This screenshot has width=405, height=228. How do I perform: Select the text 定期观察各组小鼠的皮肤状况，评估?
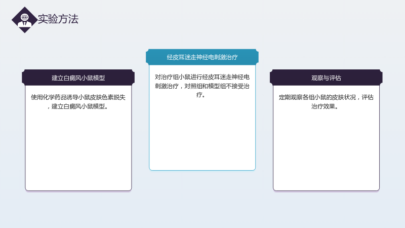(326, 97)
